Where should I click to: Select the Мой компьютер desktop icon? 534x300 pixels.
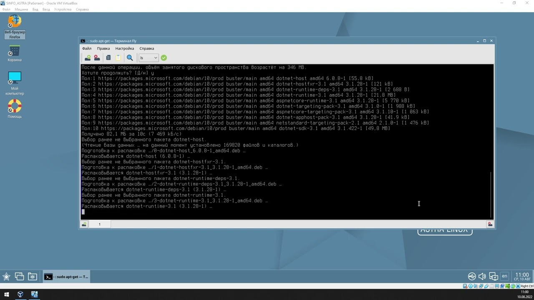point(15,83)
